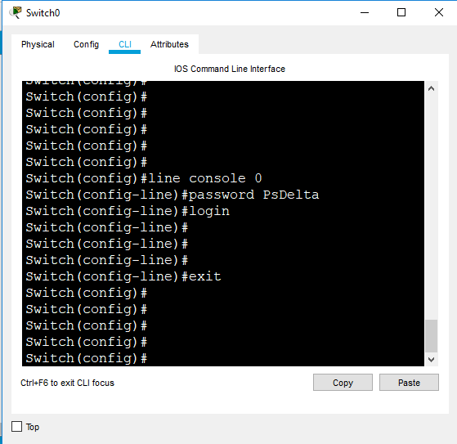The width and height of the screenshot is (457, 444).
Task: Click the 'login' command line in terminal
Action: (x=128, y=211)
